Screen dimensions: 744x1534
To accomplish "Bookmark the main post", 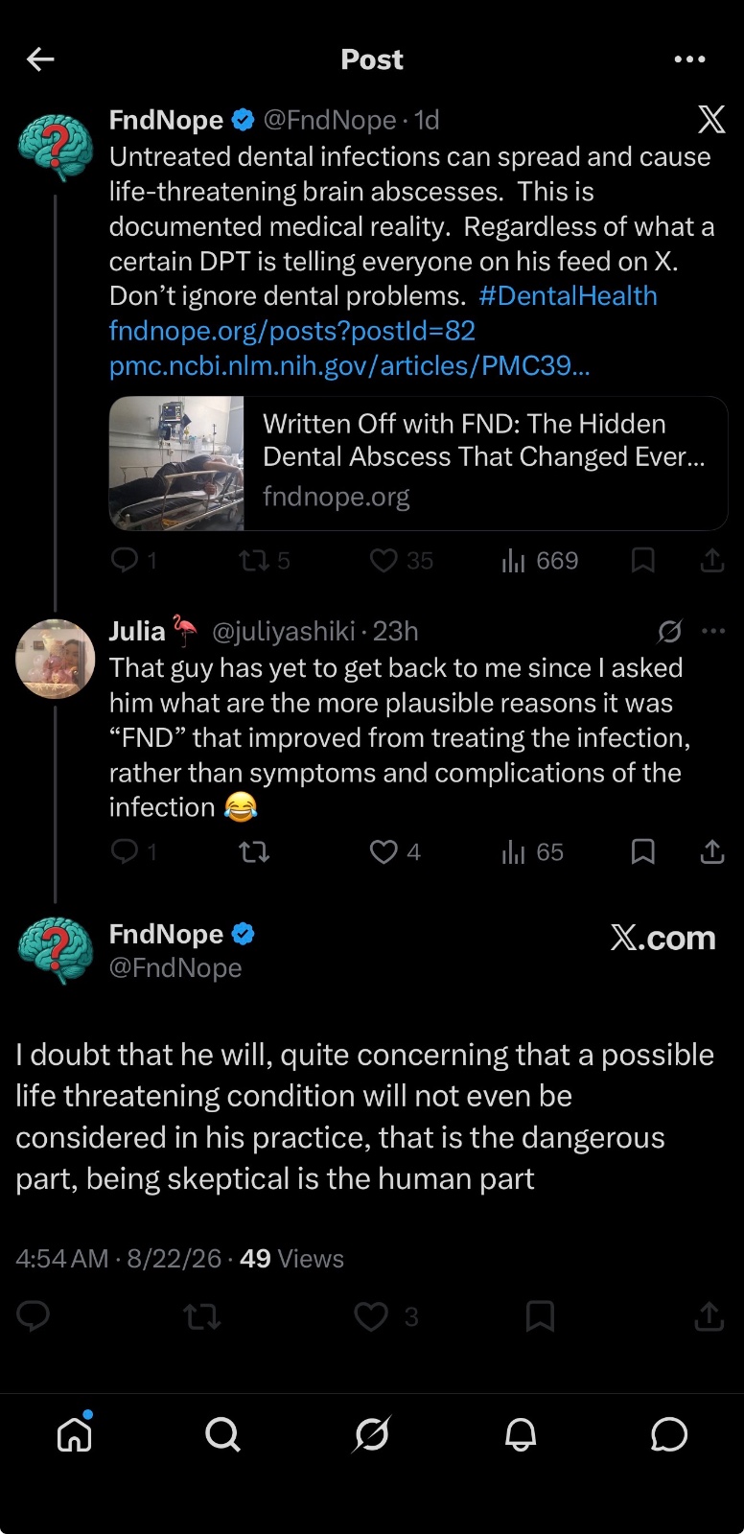I will 540,1316.
